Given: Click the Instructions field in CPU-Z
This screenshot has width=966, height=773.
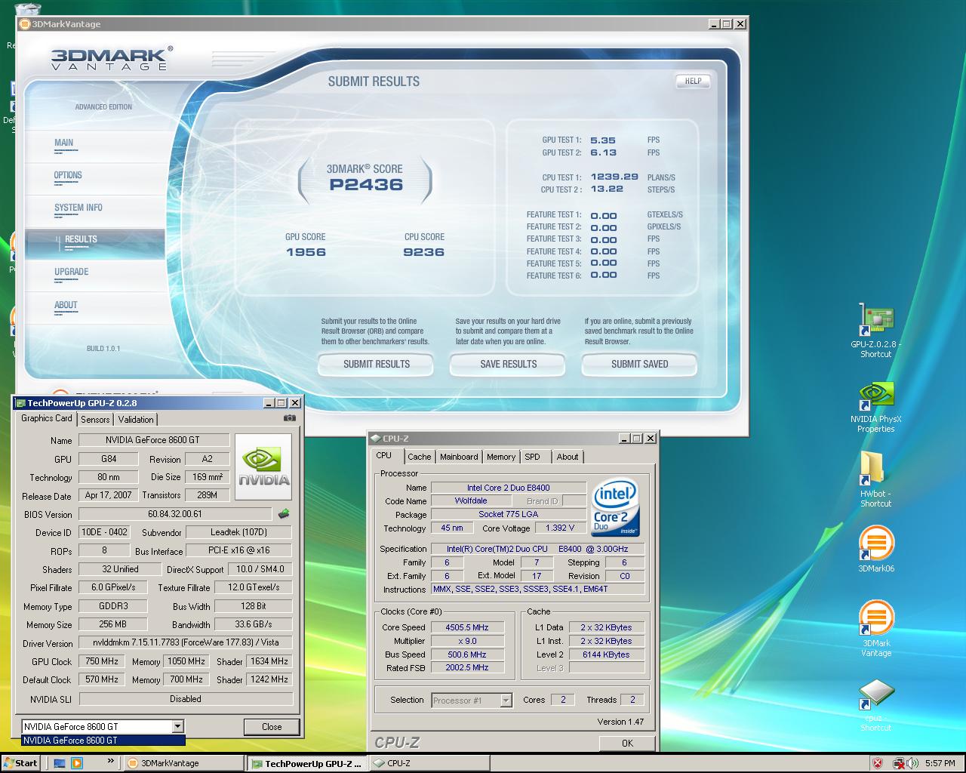Looking at the screenshot, I should [x=538, y=589].
